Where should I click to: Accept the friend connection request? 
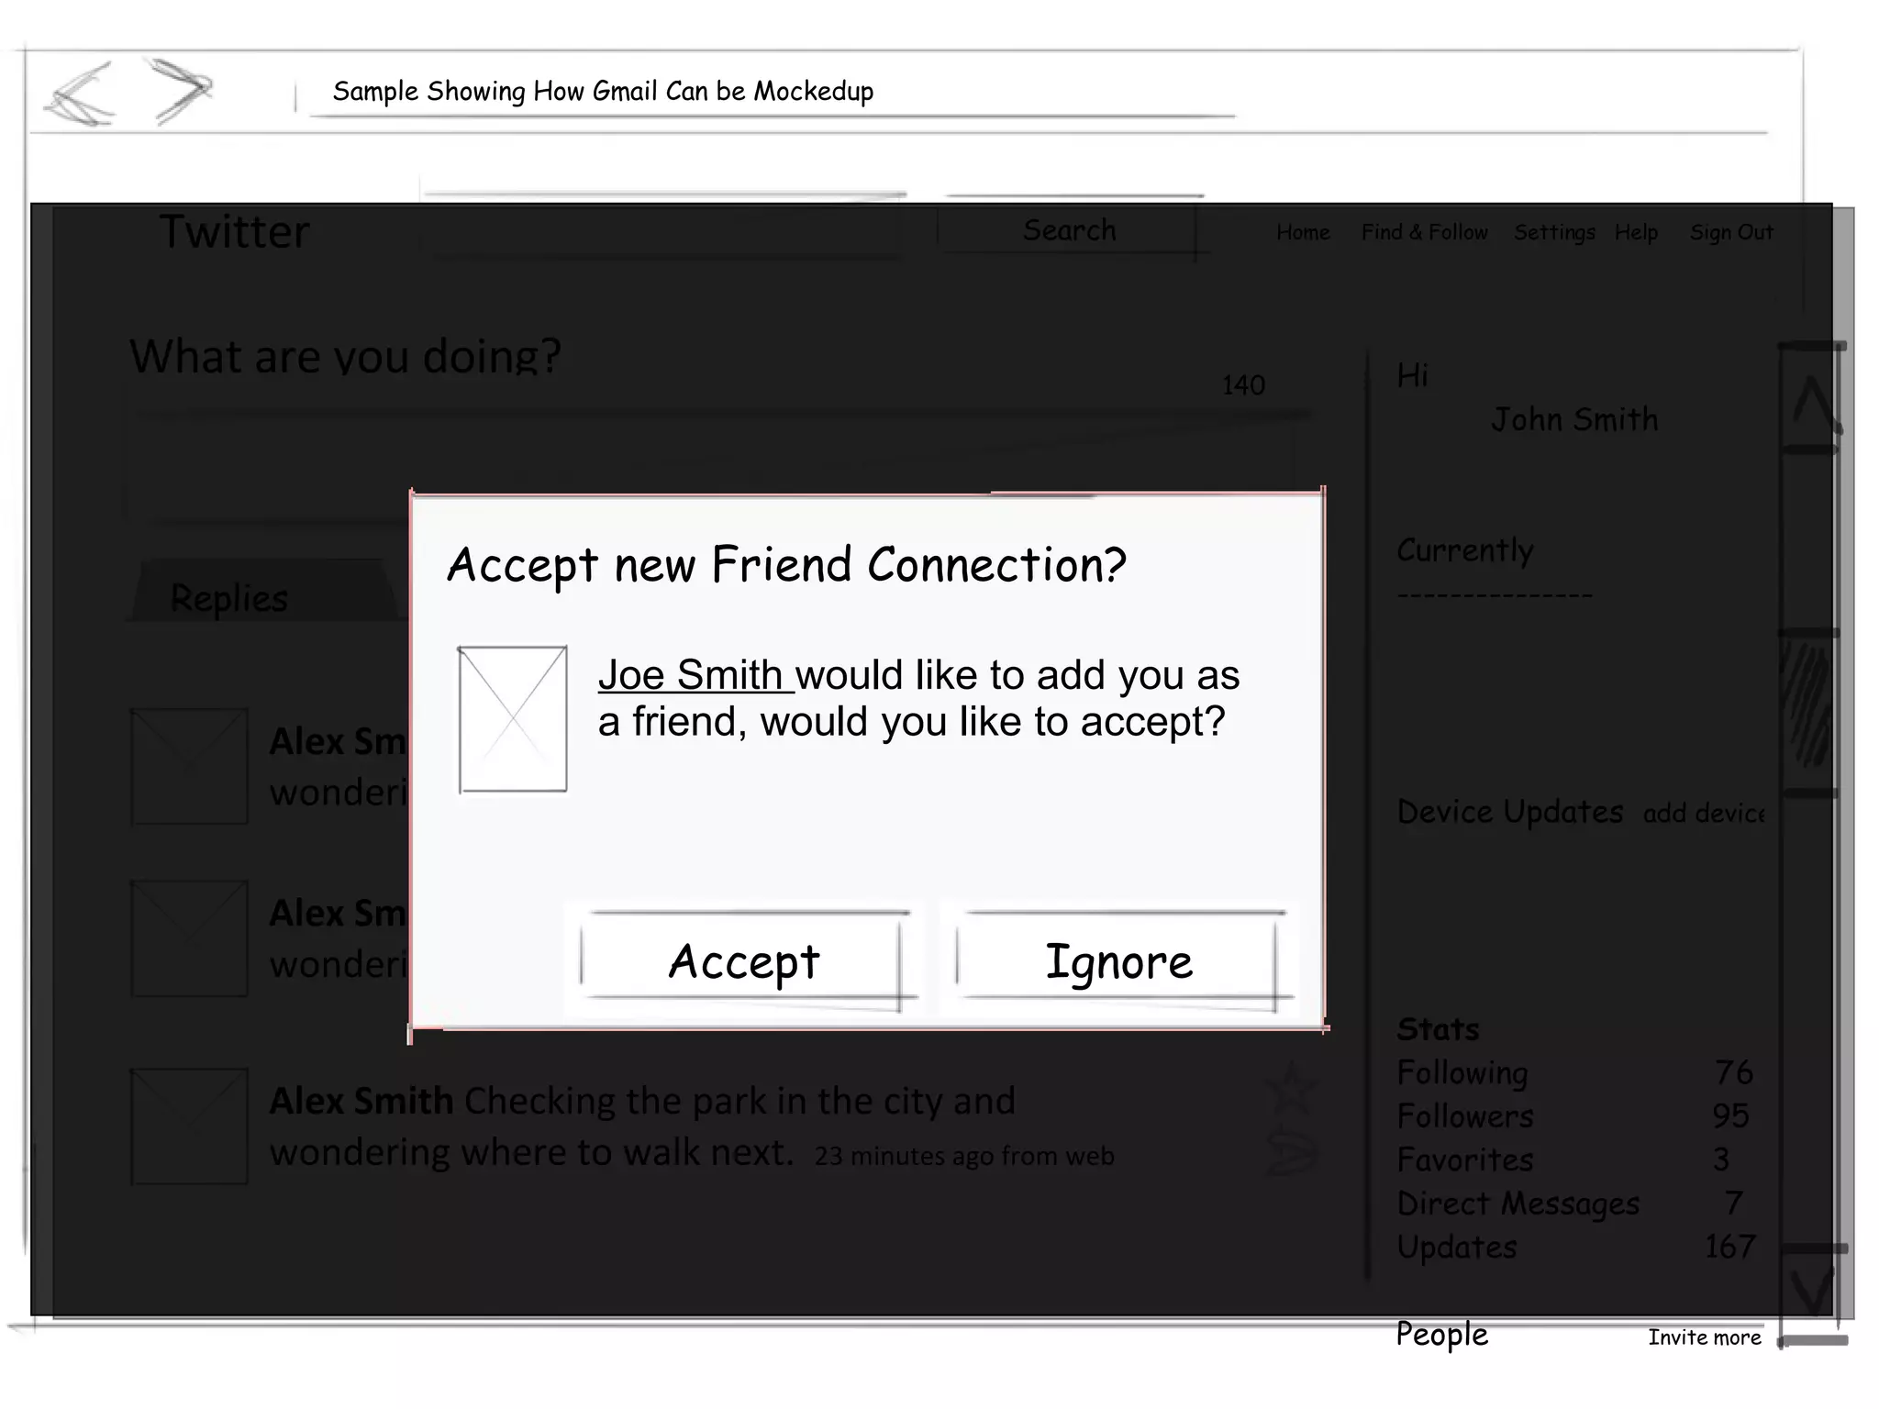[x=744, y=961]
